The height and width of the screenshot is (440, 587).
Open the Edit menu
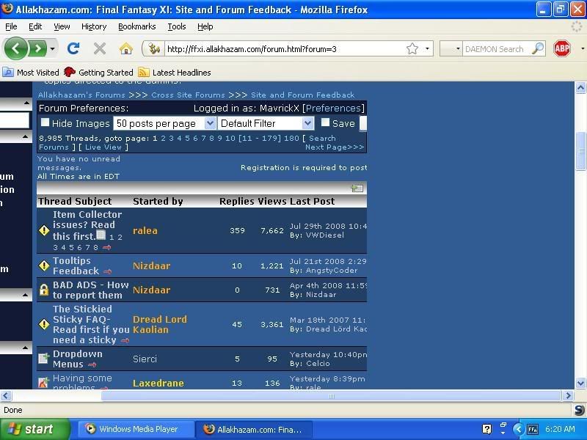coord(35,26)
